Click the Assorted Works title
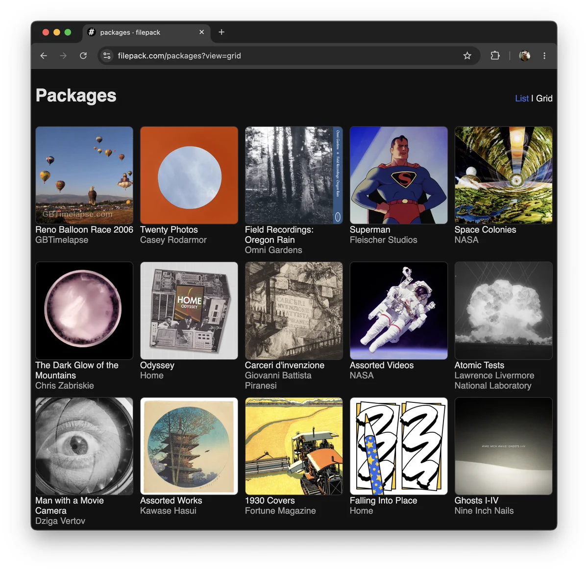588x571 pixels. click(171, 500)
